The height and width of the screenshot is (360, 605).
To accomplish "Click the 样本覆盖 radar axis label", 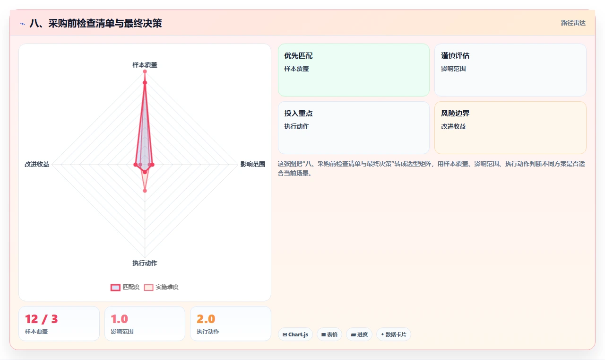I will pos(145,65).
